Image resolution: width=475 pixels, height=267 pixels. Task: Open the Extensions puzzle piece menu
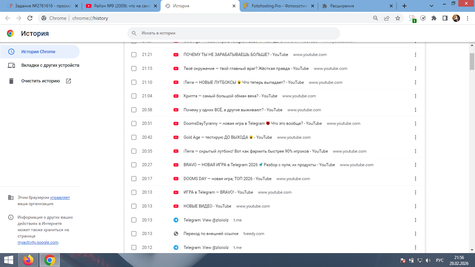click(x=434, y=18)
